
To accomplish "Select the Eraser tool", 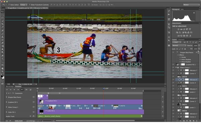I will click(x=2, y=43).
